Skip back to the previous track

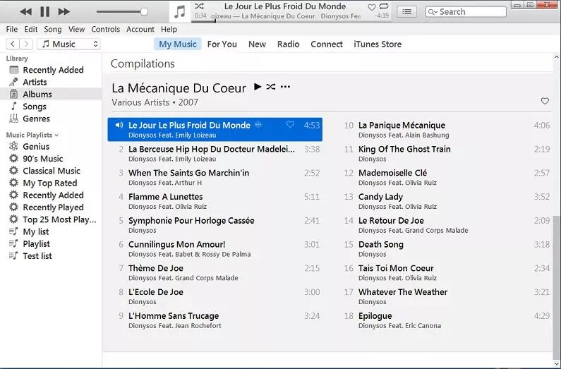pyautogui.click(x=25, y=12)
